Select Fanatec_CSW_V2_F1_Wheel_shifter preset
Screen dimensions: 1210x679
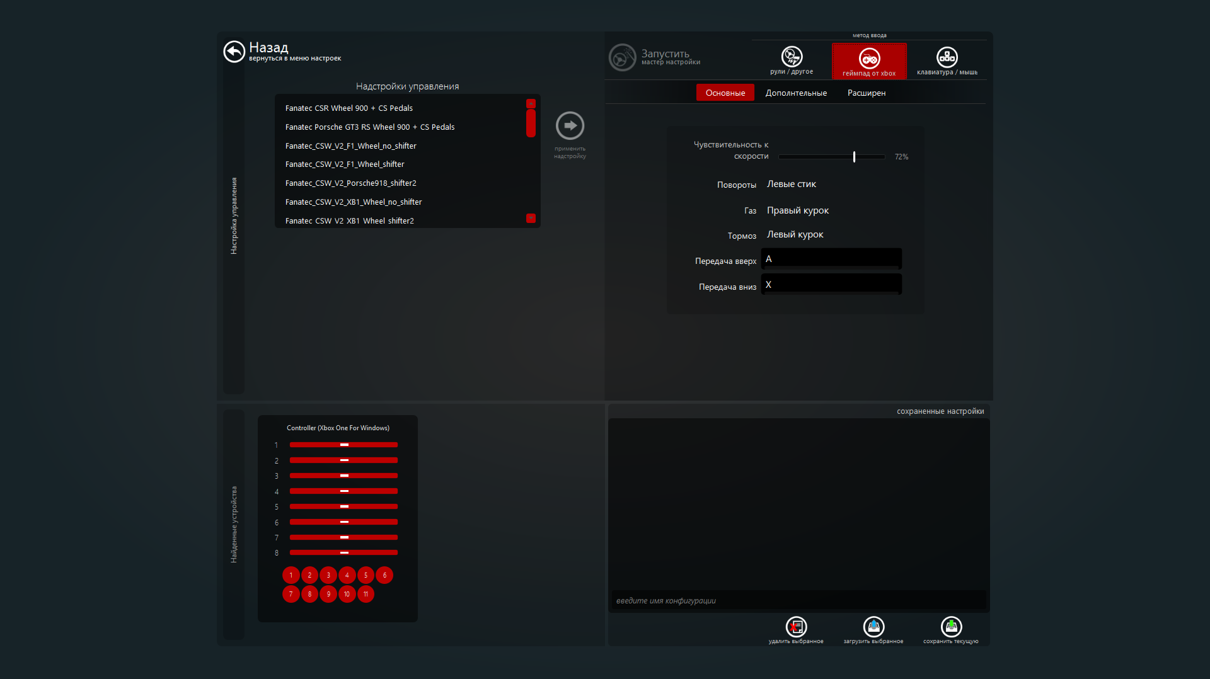coord(345,164)
